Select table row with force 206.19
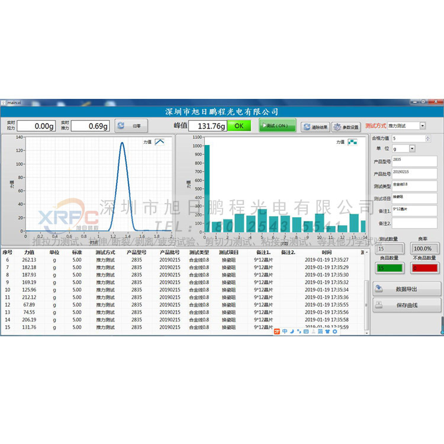Viewport: 444px width, 444px height. pos(183,320)
